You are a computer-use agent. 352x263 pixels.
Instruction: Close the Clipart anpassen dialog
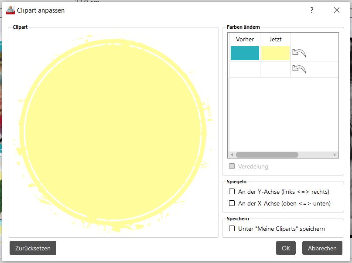336,10
